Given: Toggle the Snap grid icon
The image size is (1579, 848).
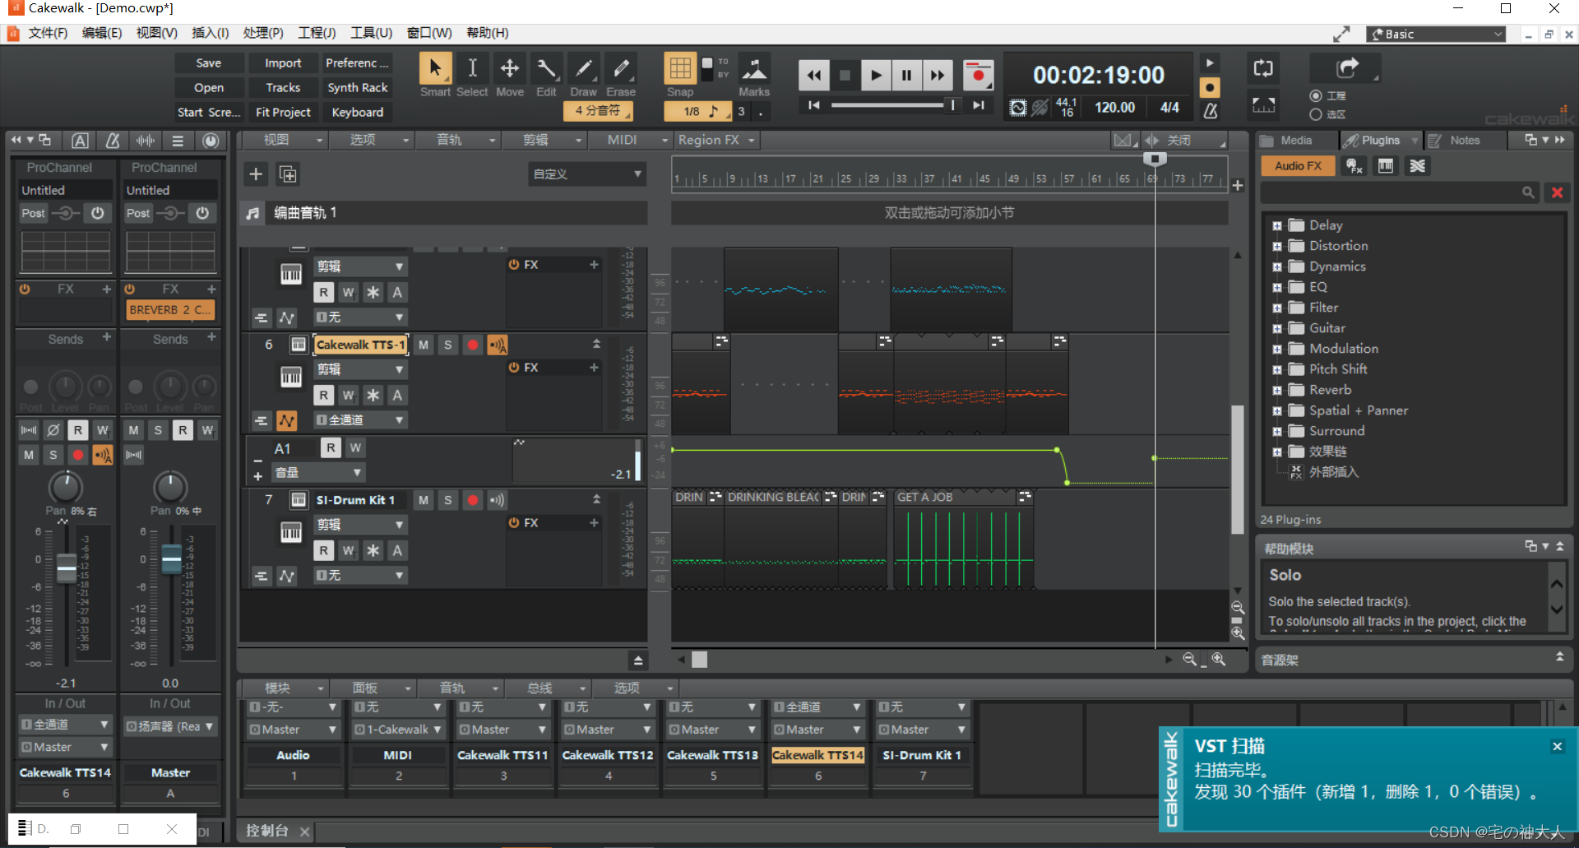Looking at the screenshot, I should (x=680, y=68).
